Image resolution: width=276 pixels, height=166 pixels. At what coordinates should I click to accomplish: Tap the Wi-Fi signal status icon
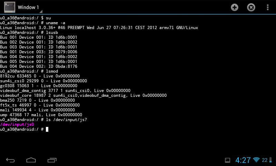256,160
